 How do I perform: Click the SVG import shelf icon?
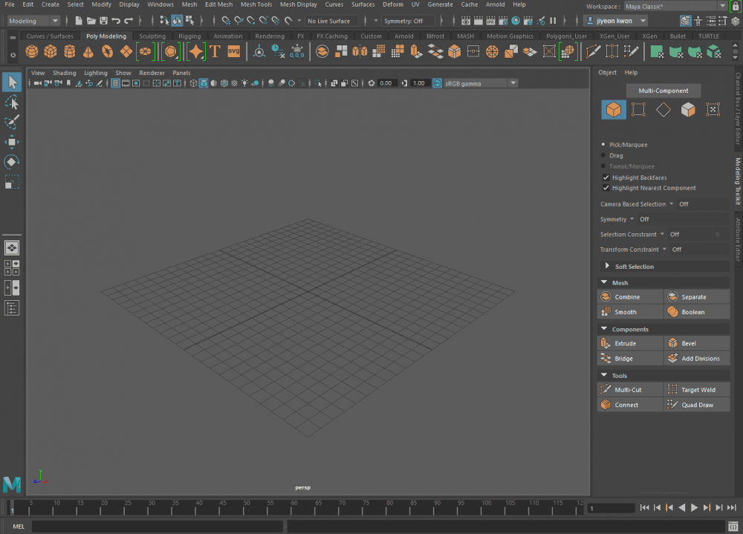coord(233,52)
